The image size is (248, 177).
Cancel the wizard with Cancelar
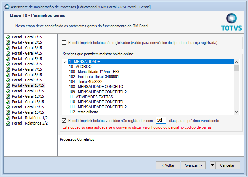tap(227, 165)
